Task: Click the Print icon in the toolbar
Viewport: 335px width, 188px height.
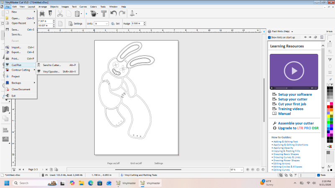Action: (x=42, y=14)
